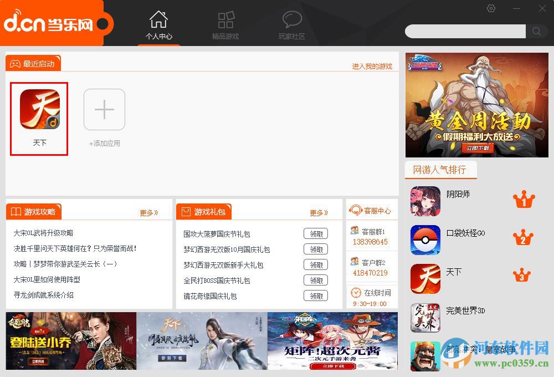Select the 口袋妖怪GO icon in the ranking
Image resolution: width=554 pixels, height=377 pixels.
pos(425,240)
